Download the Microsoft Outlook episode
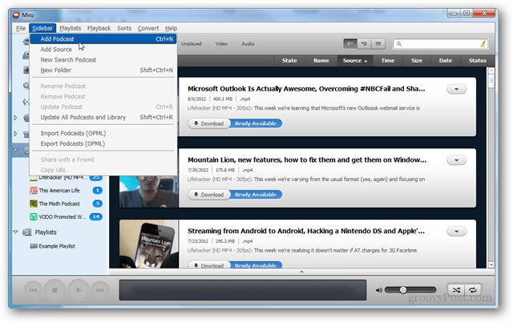513x323 pixels. click(x=209, y=123)
